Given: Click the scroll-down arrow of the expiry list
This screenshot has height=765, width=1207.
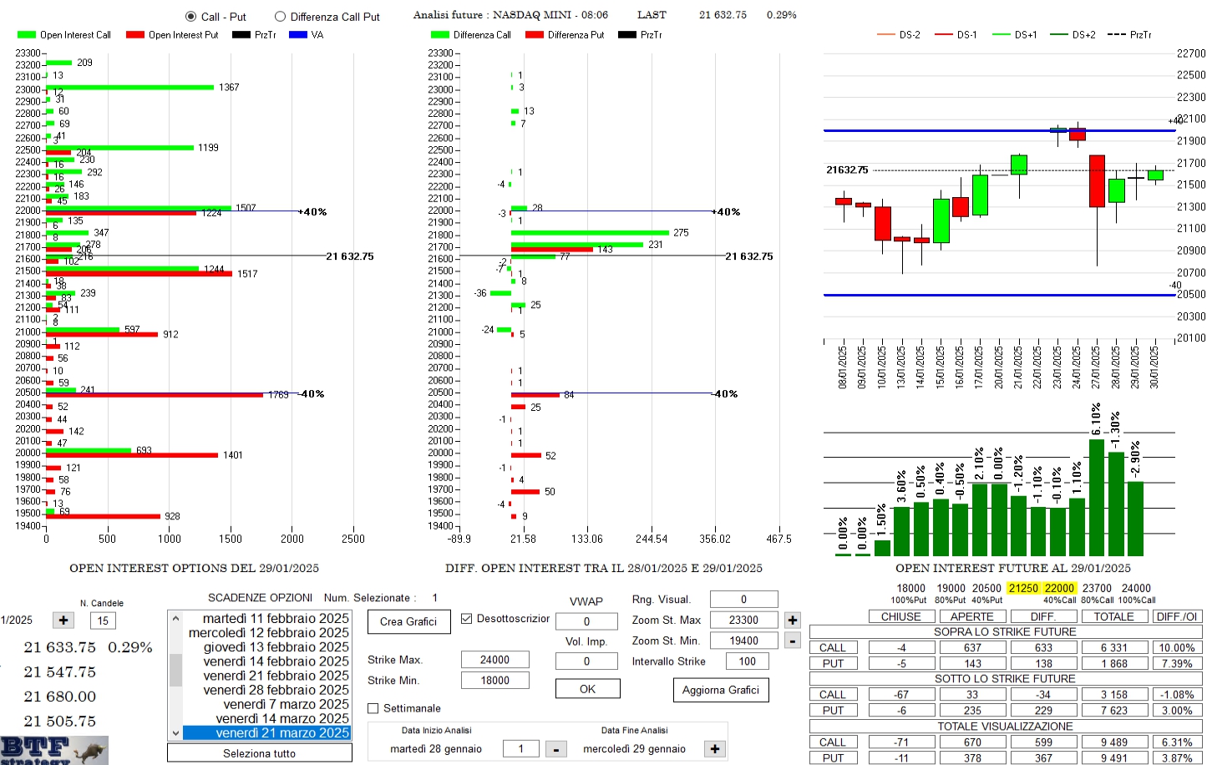Looking at the screenshot, I should tap(175, 732).
